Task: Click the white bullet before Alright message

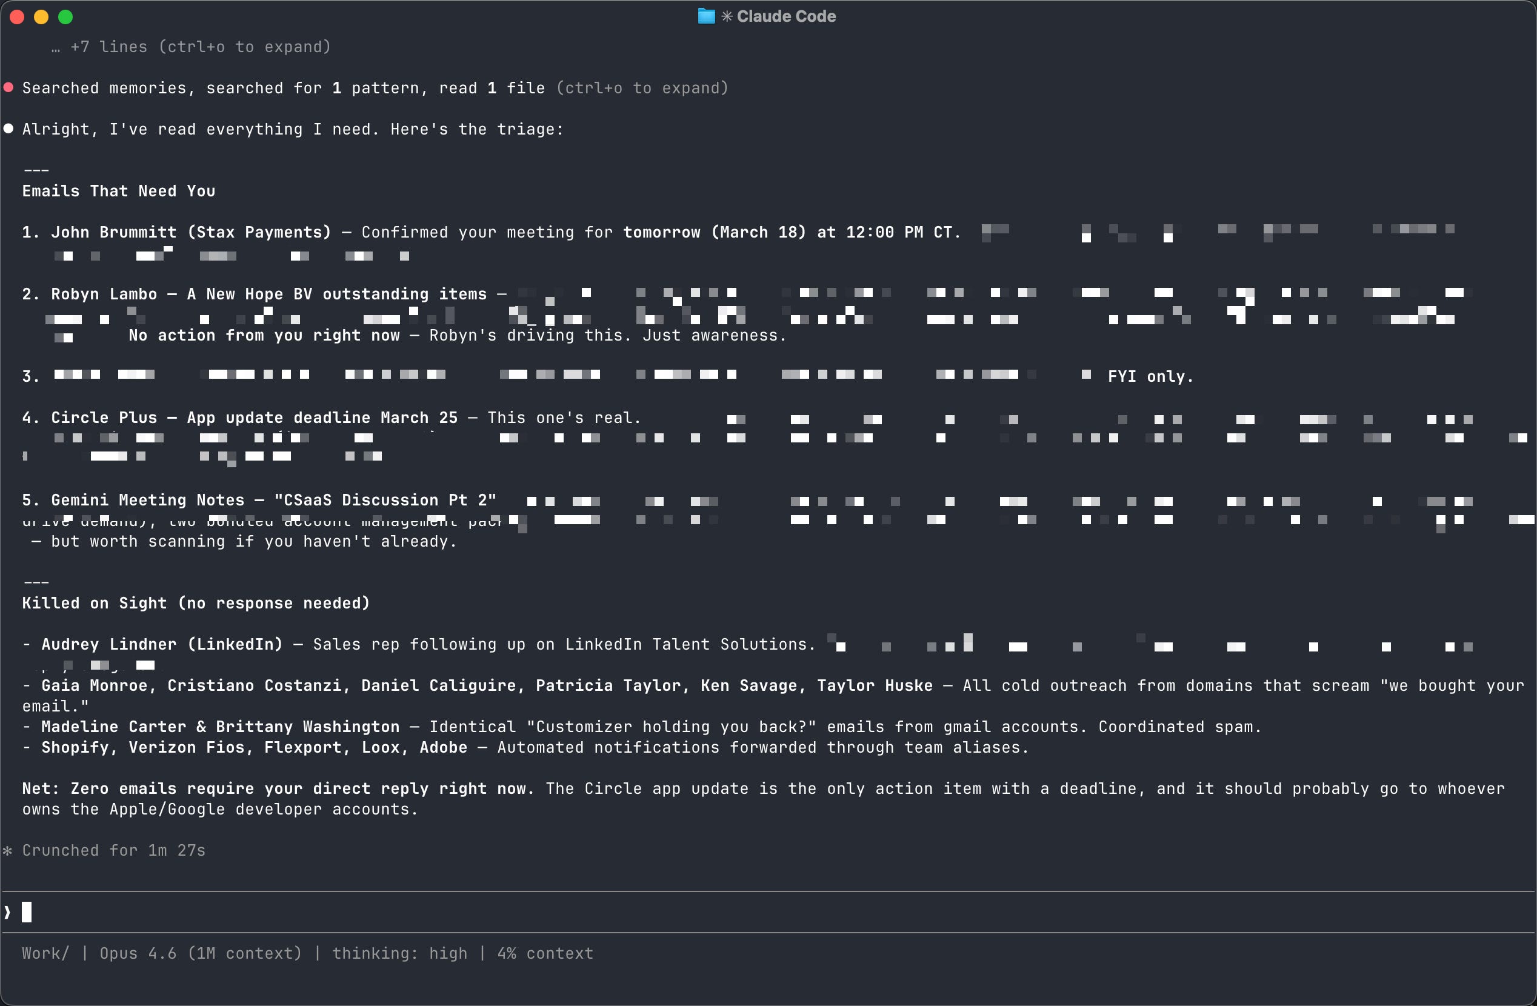Action: [x=8, y=128]
